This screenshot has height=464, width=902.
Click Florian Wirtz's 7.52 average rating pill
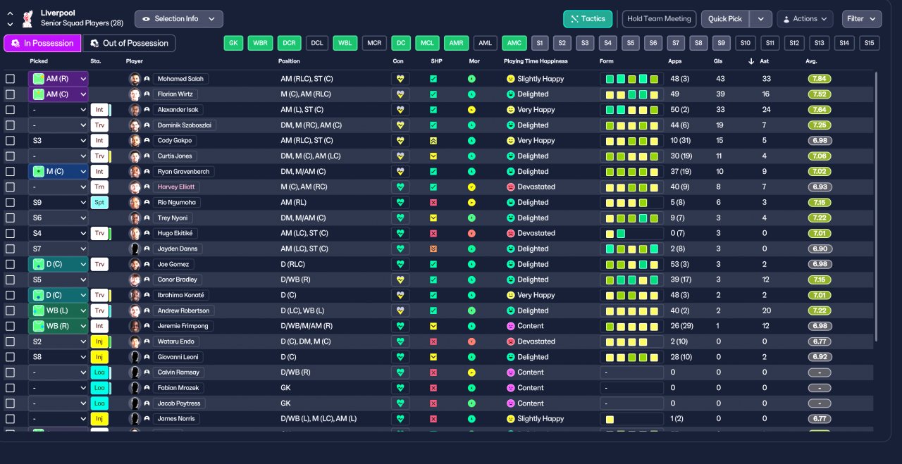(x=820, y=94)
